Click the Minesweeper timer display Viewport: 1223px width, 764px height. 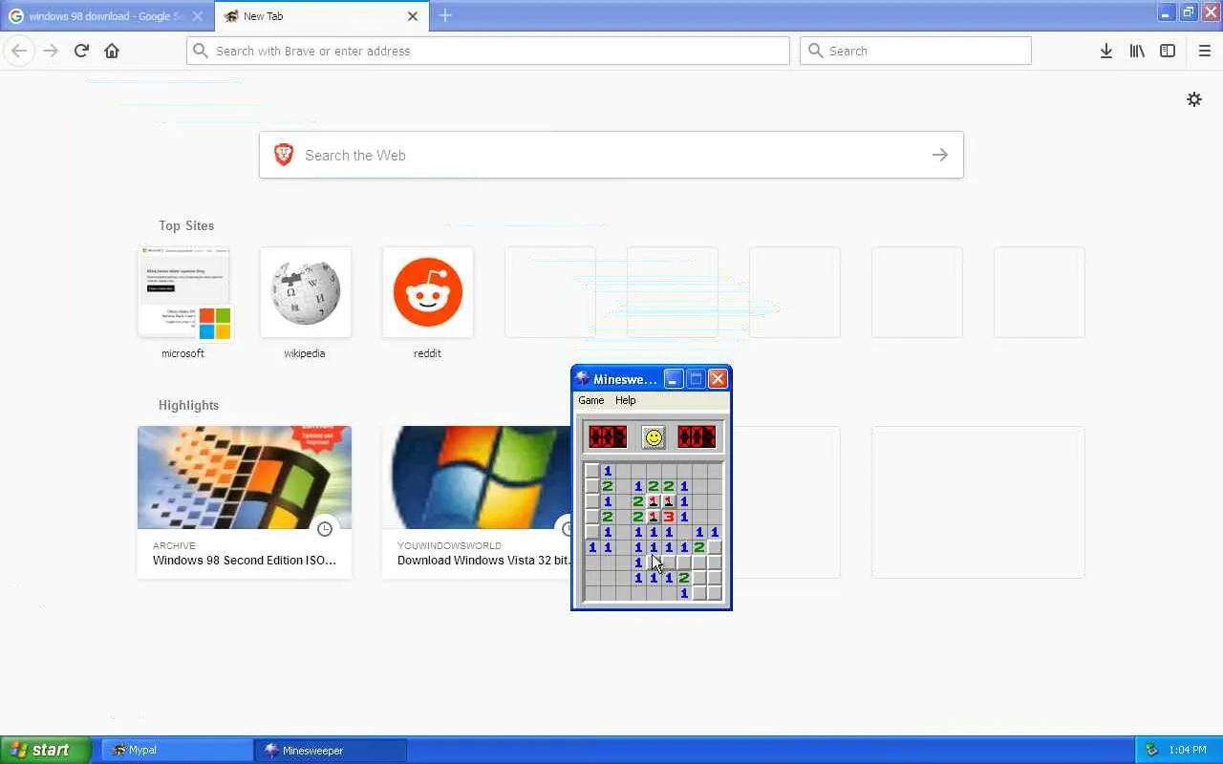pos(697,436)
